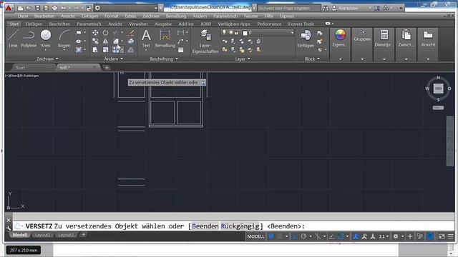Select the Polylinie tool
The width and height of the screenshot is (458, 257).
(29, 39)
